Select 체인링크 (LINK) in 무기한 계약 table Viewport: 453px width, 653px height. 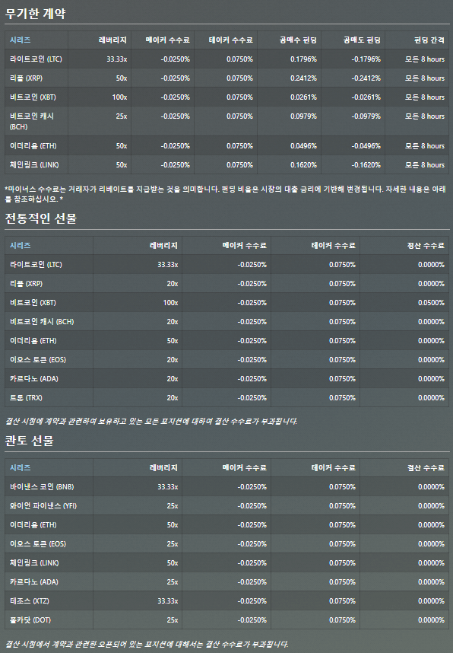pyautogui.click(x=34, y=165)
